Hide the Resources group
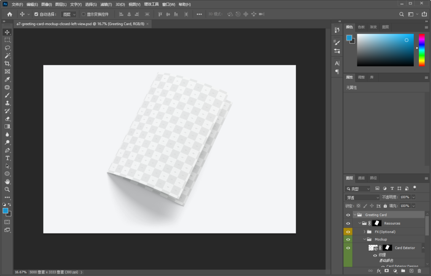This screenshot has width=431, height=276. tap(348, 223)
